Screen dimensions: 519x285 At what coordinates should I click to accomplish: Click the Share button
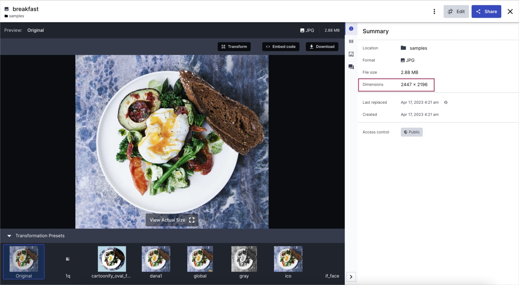click(x=486, y=12)
